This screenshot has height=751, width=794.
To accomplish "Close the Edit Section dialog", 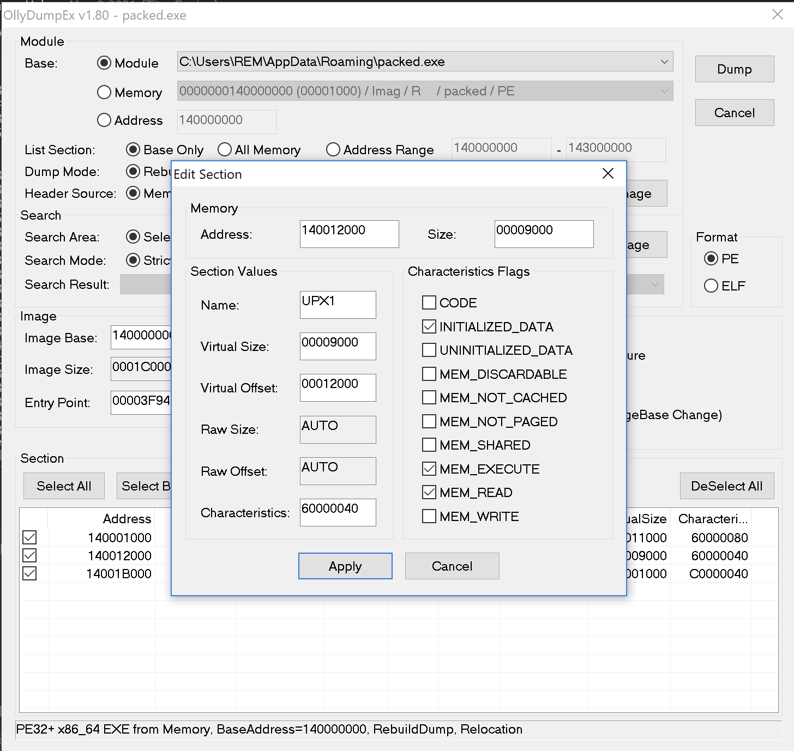I will [608, 173].
